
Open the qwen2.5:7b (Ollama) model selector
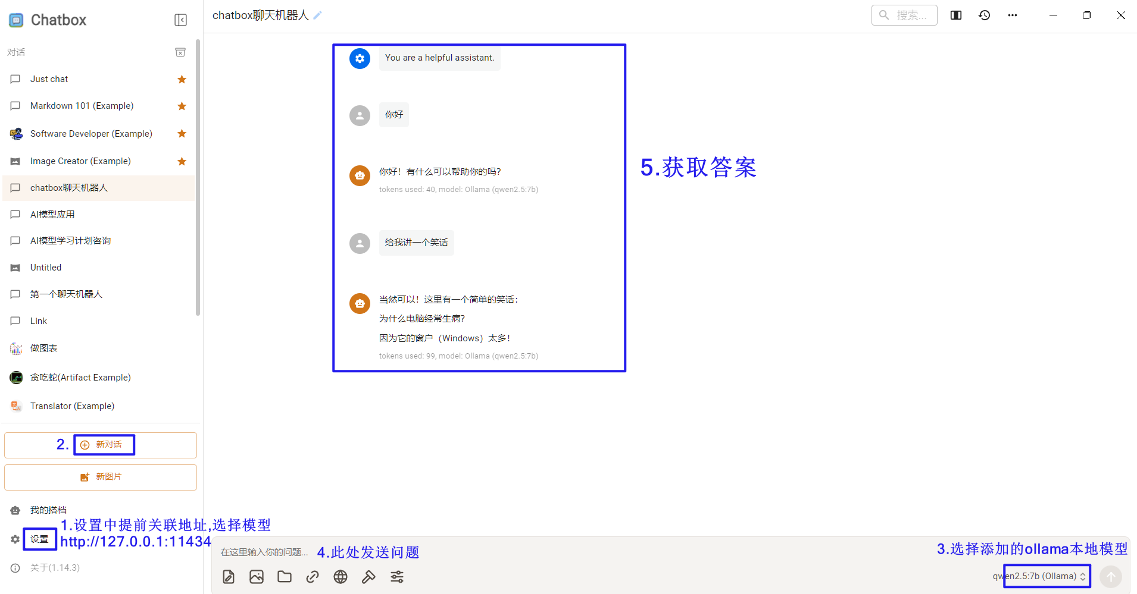(x=1039, y=576)
